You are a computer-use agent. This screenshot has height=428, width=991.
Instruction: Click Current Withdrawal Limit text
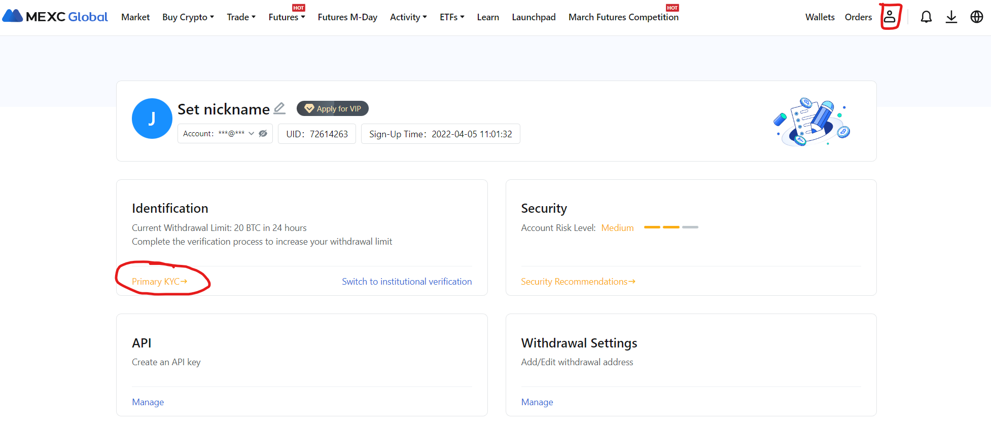click(219, 228)
